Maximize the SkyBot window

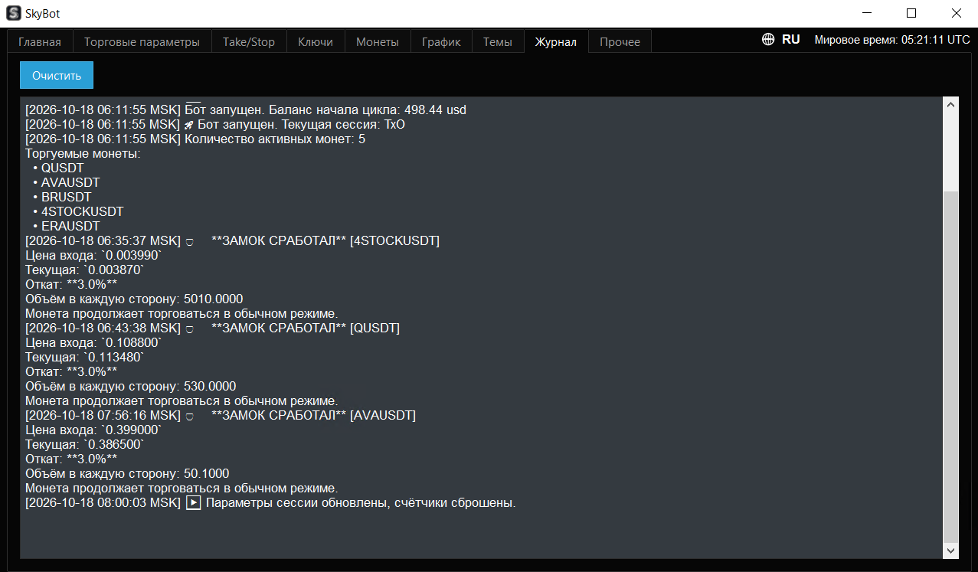coord(911,13)
